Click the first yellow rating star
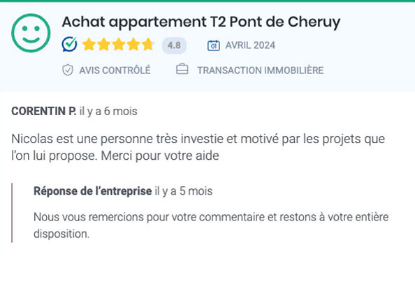The height and width of the screenshot is (293, 415). tap(89, 45)
